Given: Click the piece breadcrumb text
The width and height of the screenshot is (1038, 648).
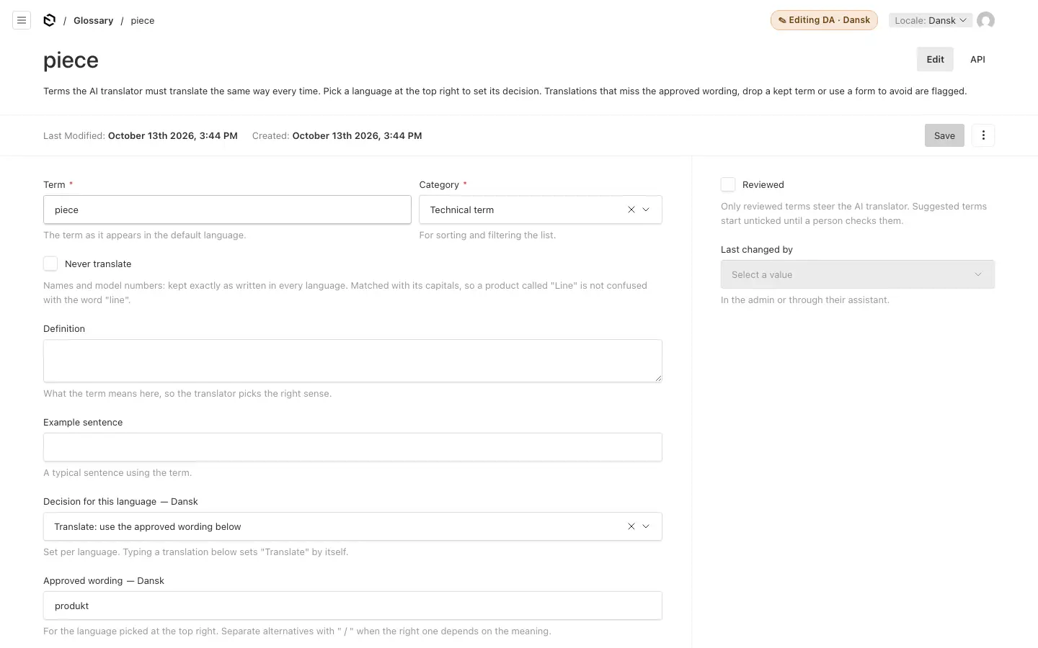Looking at the screenshot, I should (x=143, y=20).
